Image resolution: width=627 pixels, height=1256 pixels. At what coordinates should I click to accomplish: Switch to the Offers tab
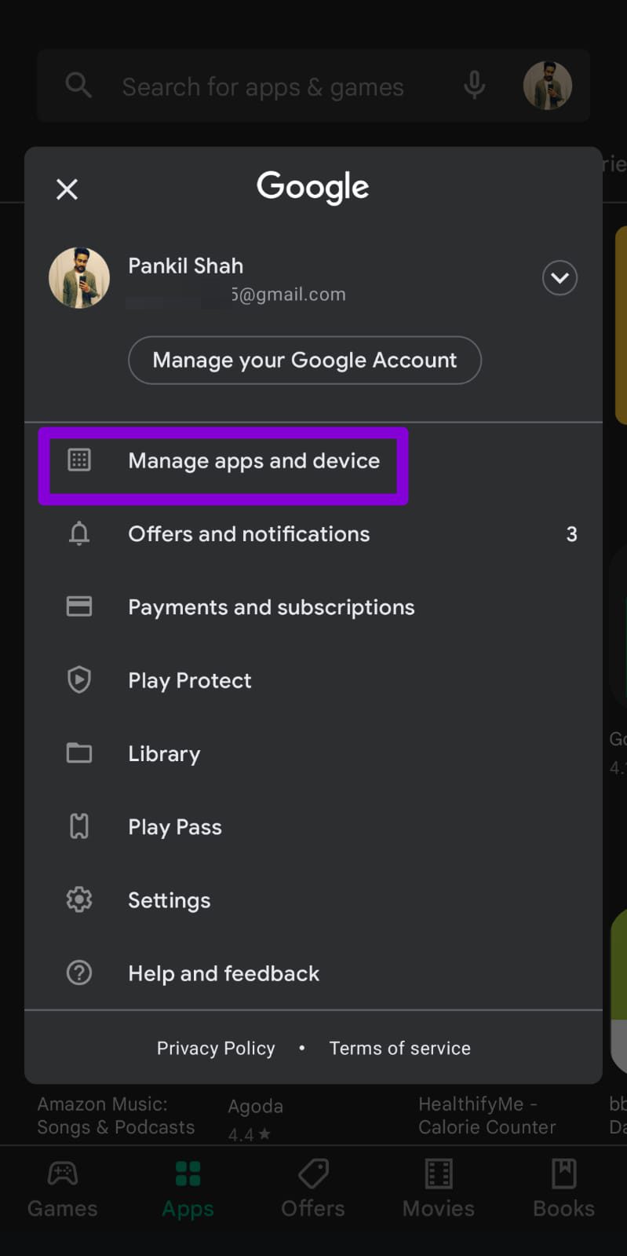(x=313, y=1189)
